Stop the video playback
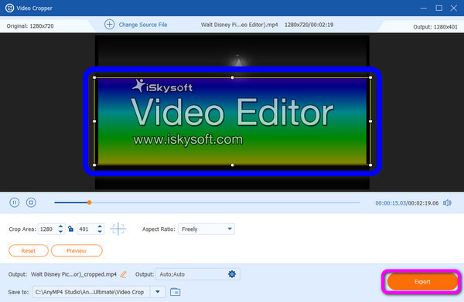This screenshot has height=302, width=464. point(31,202)
